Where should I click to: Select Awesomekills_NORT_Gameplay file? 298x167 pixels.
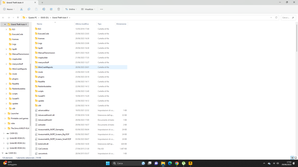(x=51, y=130)
